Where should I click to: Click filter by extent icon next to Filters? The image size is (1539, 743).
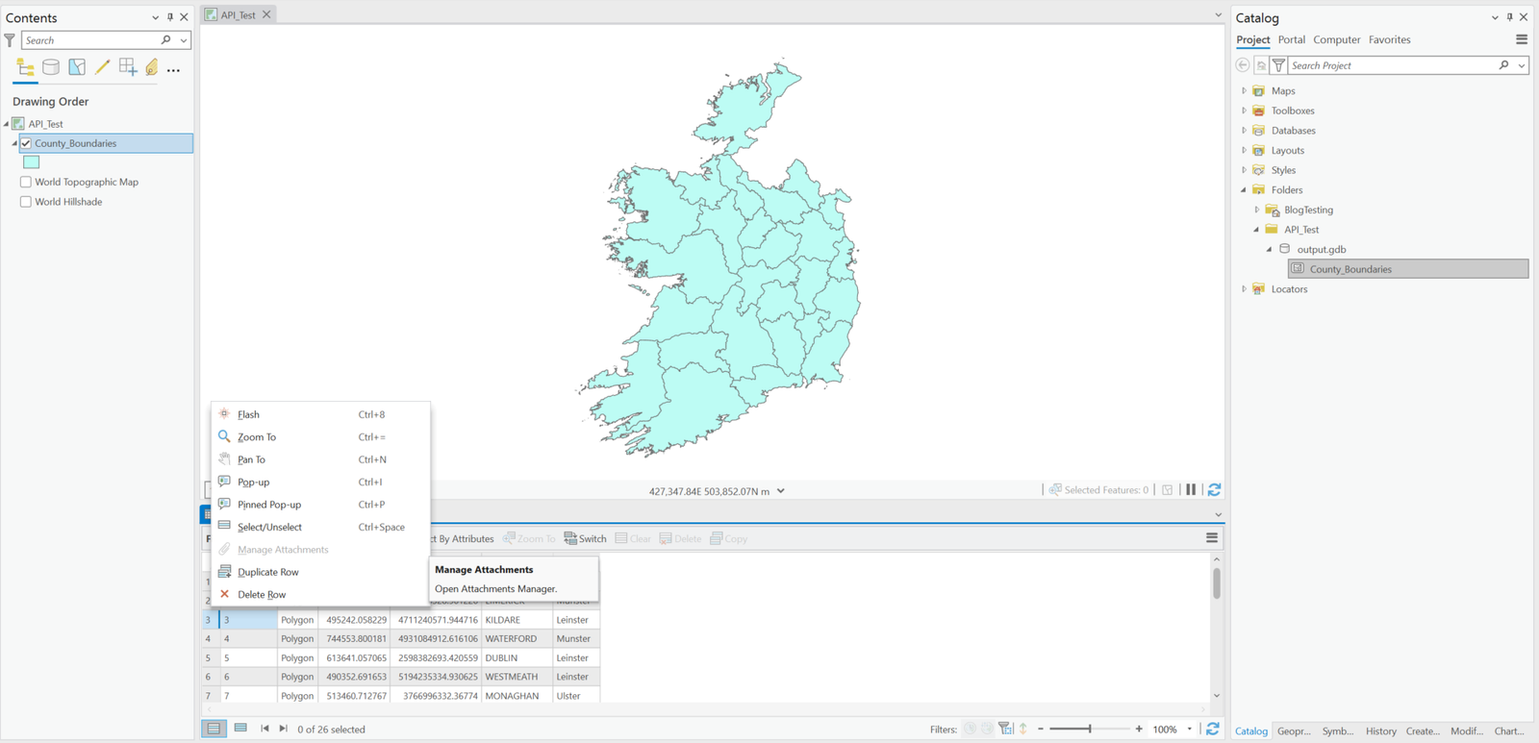[x=1005, y=729]
